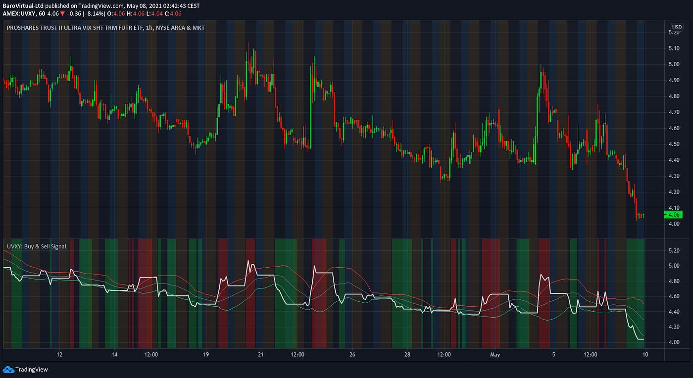Click the 14 date label on time axis

pos(114,355)
